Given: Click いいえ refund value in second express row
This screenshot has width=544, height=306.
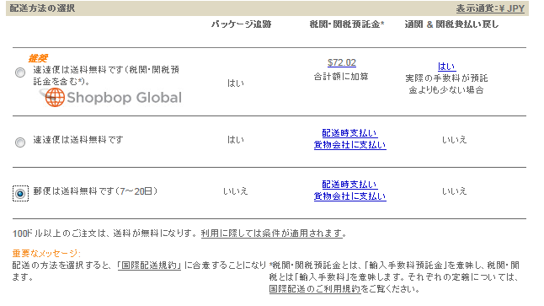Looking at the screenshot, I should pyautogui.click(x=454, y=140).
